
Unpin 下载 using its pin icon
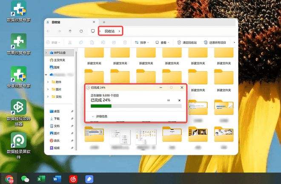point(72,119)
